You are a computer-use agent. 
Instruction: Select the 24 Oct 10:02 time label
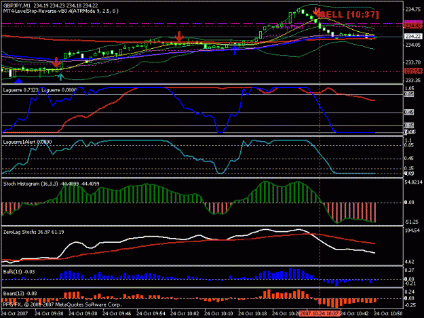click(185, 314)
